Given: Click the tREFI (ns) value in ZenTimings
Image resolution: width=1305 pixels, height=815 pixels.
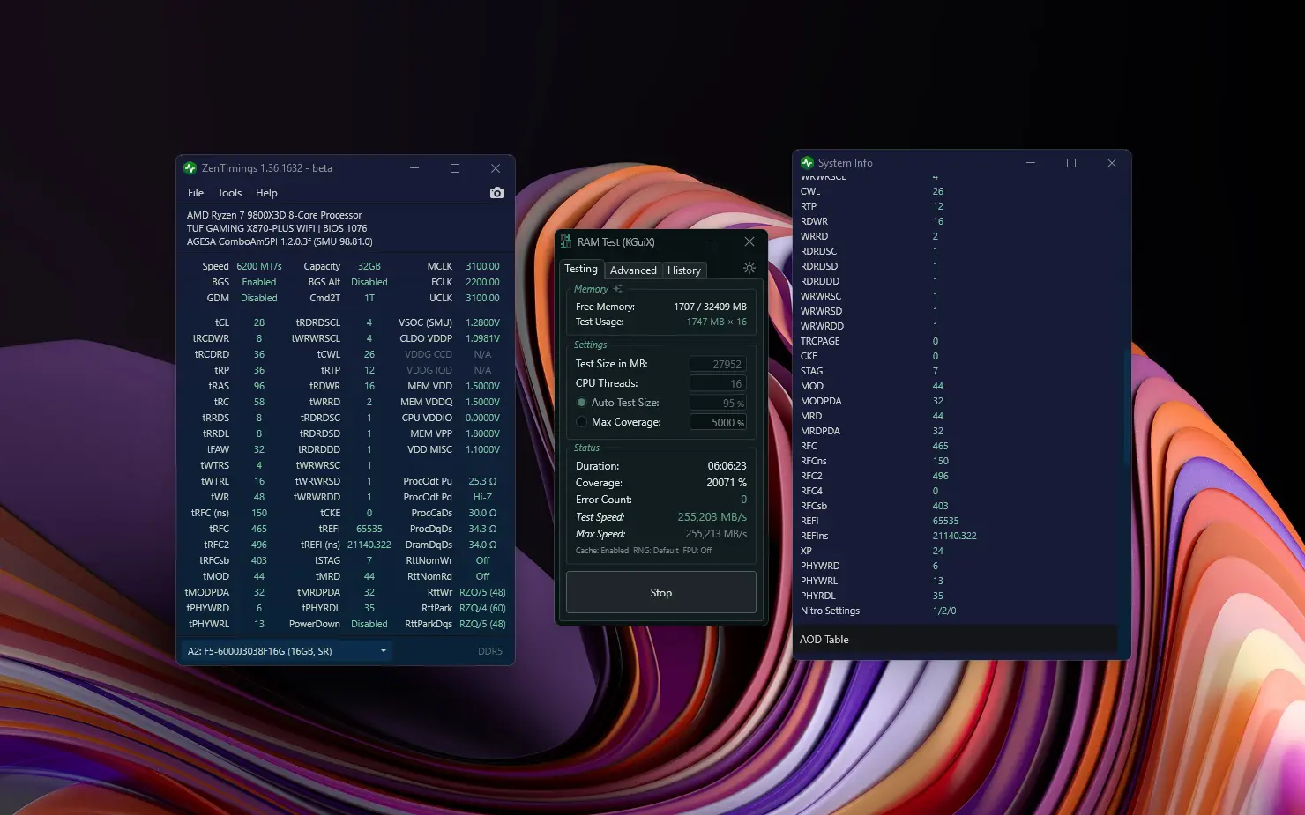Looking at the screenshot, I should click(x=369, y=545).
